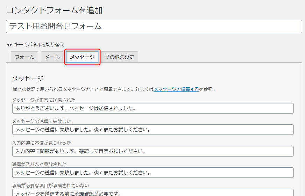This screenshot has height=196, width=305.
Task: Edit the 入力内容に不備が見つかった field
Action: click(x=153, y=151)
